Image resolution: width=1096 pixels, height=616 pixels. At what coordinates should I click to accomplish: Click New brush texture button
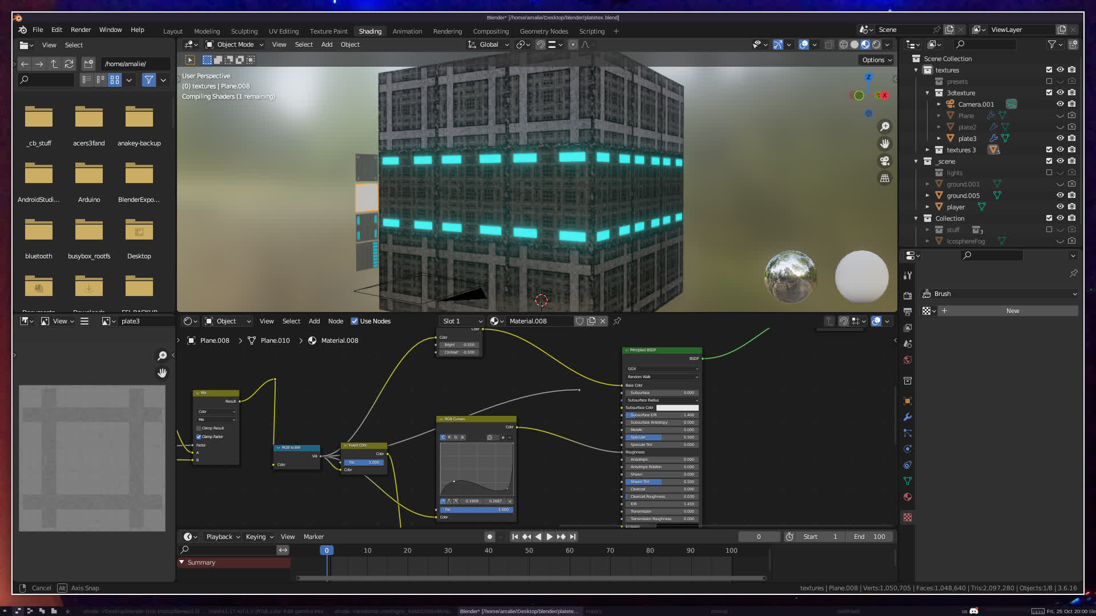[x=1012, y=311]
